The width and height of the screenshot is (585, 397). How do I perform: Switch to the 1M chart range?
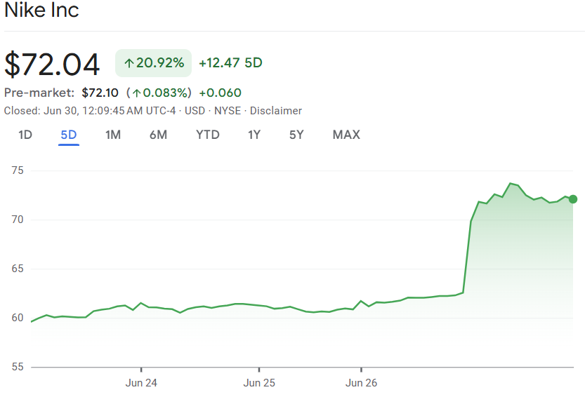tap(113, 135)
